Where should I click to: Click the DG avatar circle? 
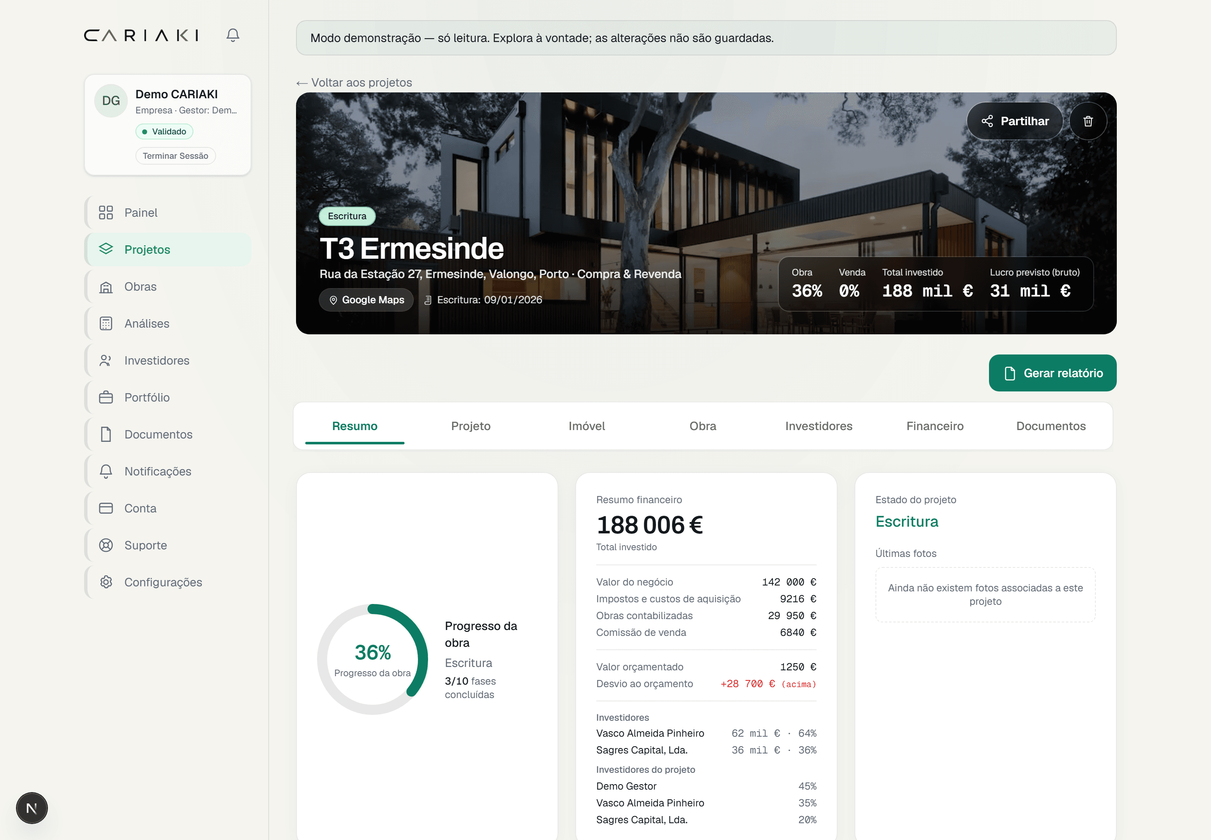[x=111, y=100]
